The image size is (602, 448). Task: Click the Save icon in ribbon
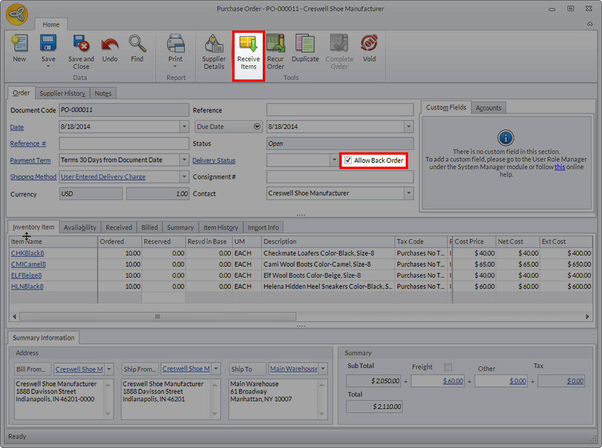[x=48, y=44]
